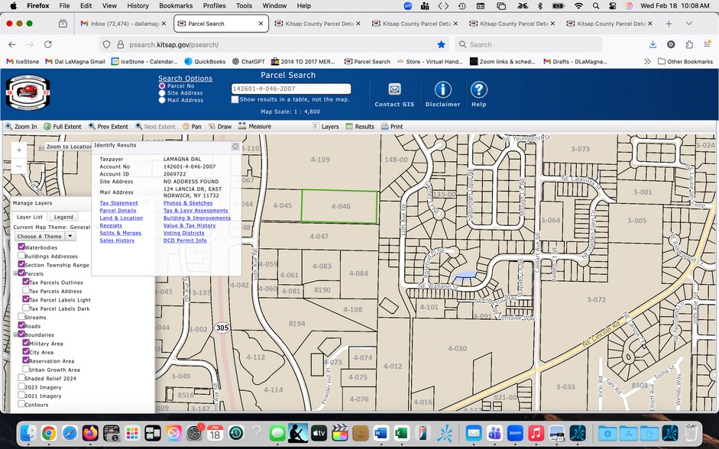Collapse the Parcels layer group
The height and width of the screenshot is (449, 719).
(x=16, y=273)
